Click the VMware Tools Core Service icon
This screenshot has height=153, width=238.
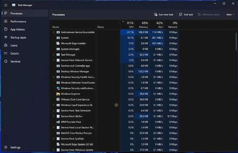tap(58, 100)
